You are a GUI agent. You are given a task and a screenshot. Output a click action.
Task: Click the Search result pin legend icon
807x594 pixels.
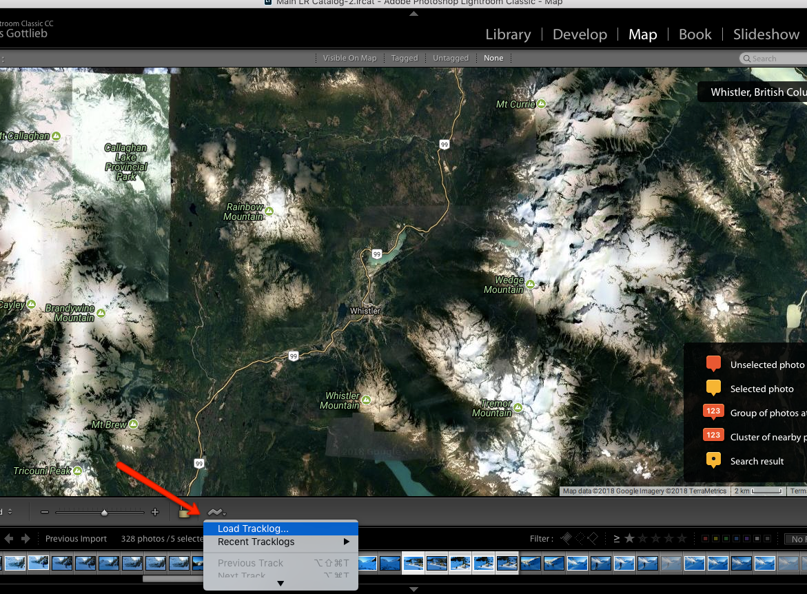(x=713, y=460)
